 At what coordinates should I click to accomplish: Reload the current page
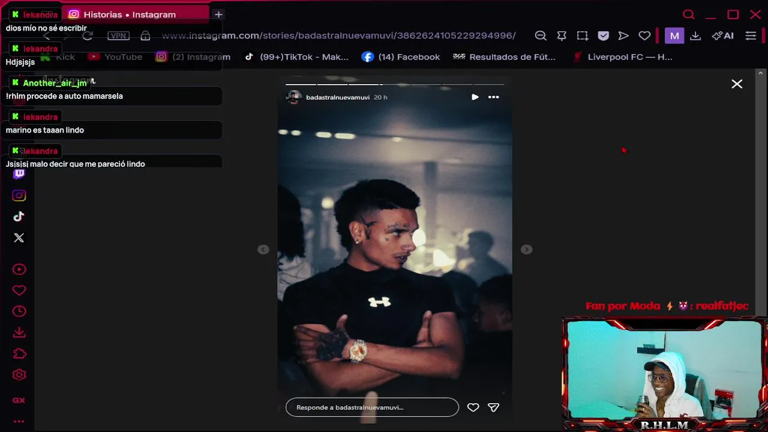[88, 36]
